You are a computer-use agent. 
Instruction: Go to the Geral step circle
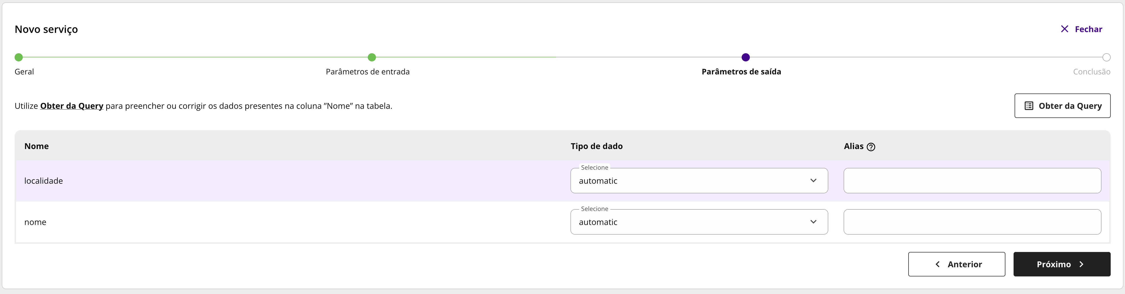coord(18,58)
